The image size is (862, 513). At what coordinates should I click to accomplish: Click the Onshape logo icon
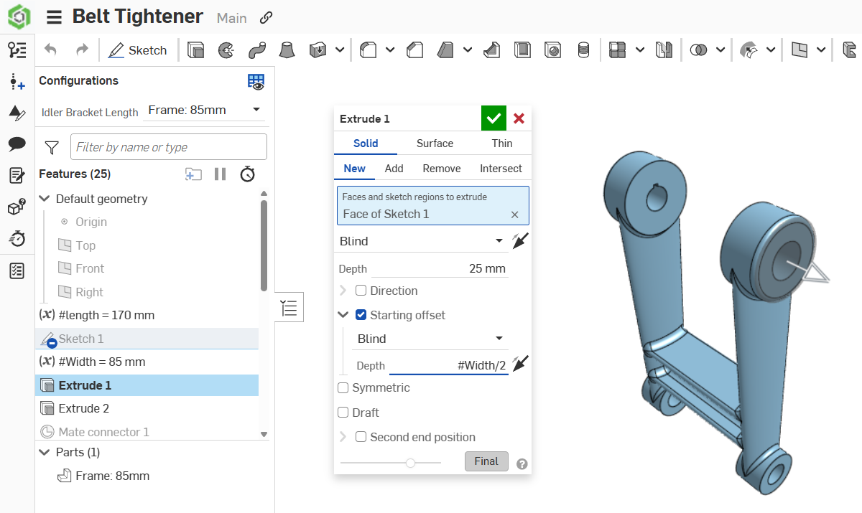pyautogui.click(x=19, y=17)
